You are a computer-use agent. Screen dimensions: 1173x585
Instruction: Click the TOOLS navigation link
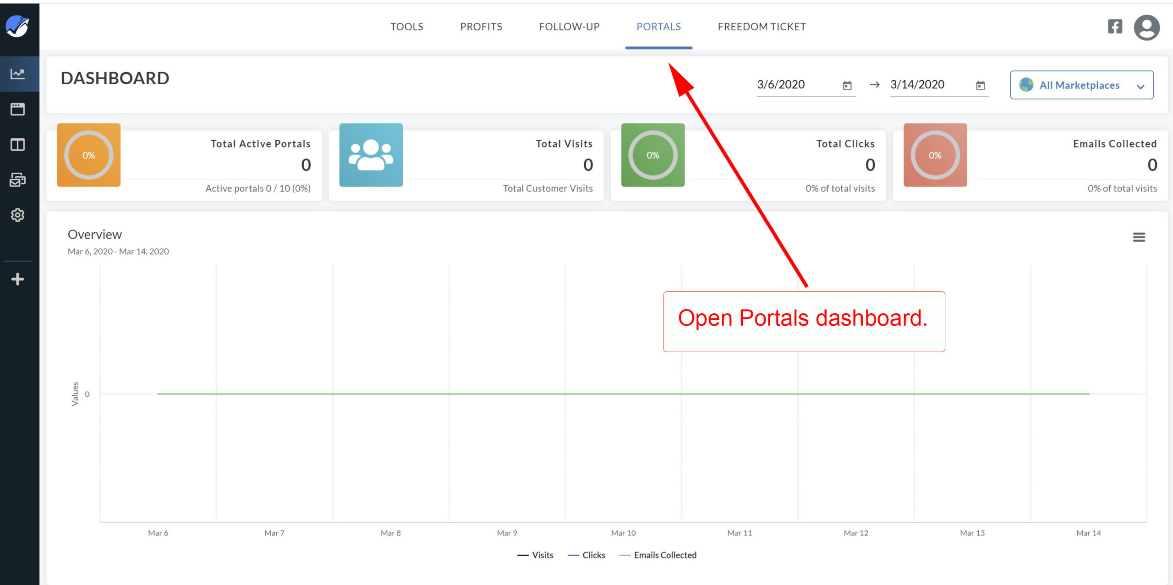click(406, 27)
